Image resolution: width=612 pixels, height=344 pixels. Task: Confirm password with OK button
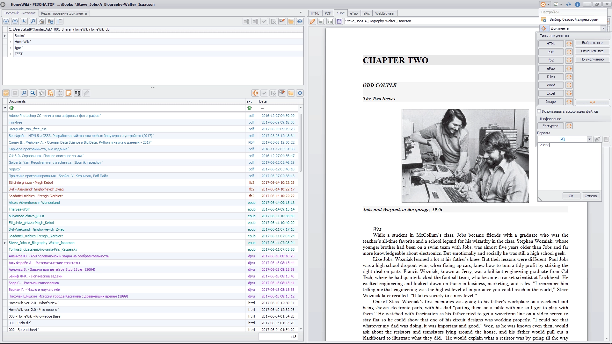[x=571, y=196]
